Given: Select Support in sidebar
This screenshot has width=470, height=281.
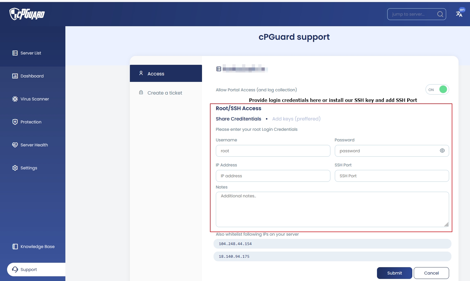Looking at the screenshot, I should coord(36,270).
